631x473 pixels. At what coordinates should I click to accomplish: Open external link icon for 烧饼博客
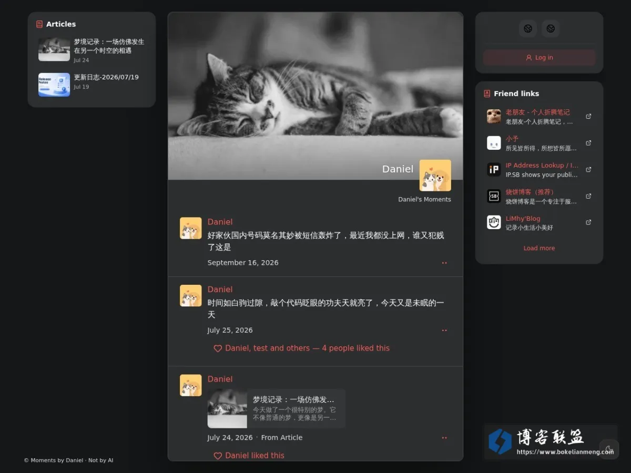coord(588,196)
